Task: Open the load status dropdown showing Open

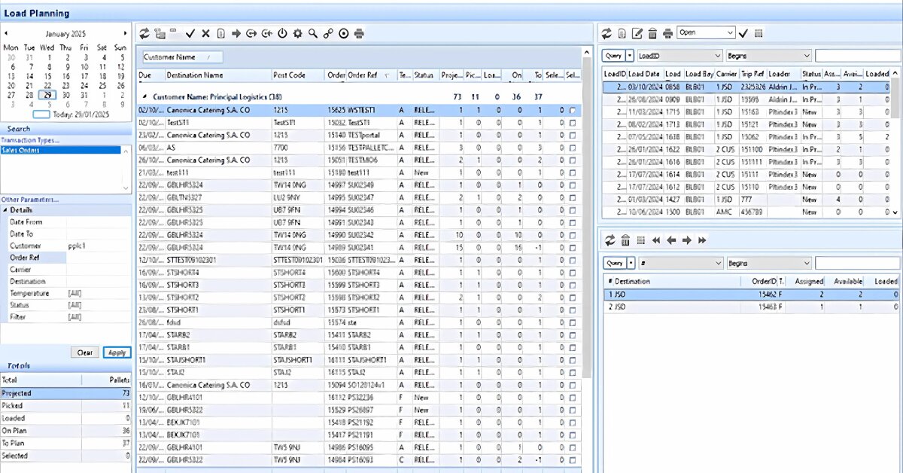Action: pyautogui.click(x=729, y=33)
